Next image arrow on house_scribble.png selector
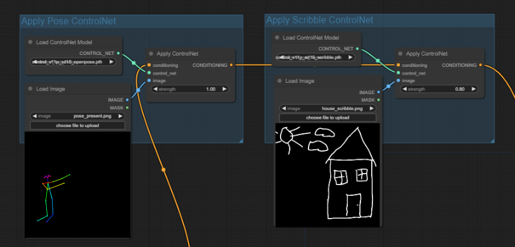515x247 pixels. (x=371, y=109)
